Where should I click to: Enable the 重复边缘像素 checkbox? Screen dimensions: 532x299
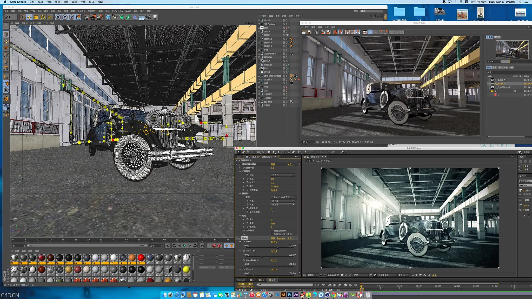click(272, 230)
